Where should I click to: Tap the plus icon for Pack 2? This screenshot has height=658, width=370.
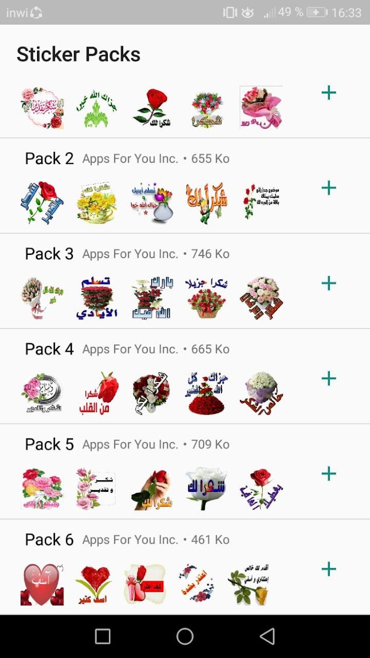pyautogui.click(x=329, y=188)
